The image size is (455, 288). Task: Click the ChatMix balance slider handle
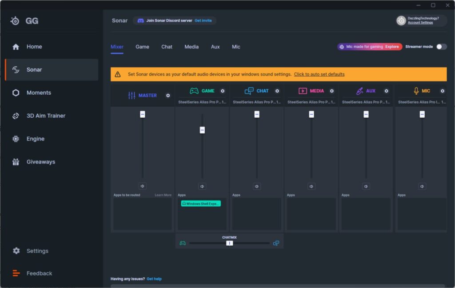coord(230,243)
